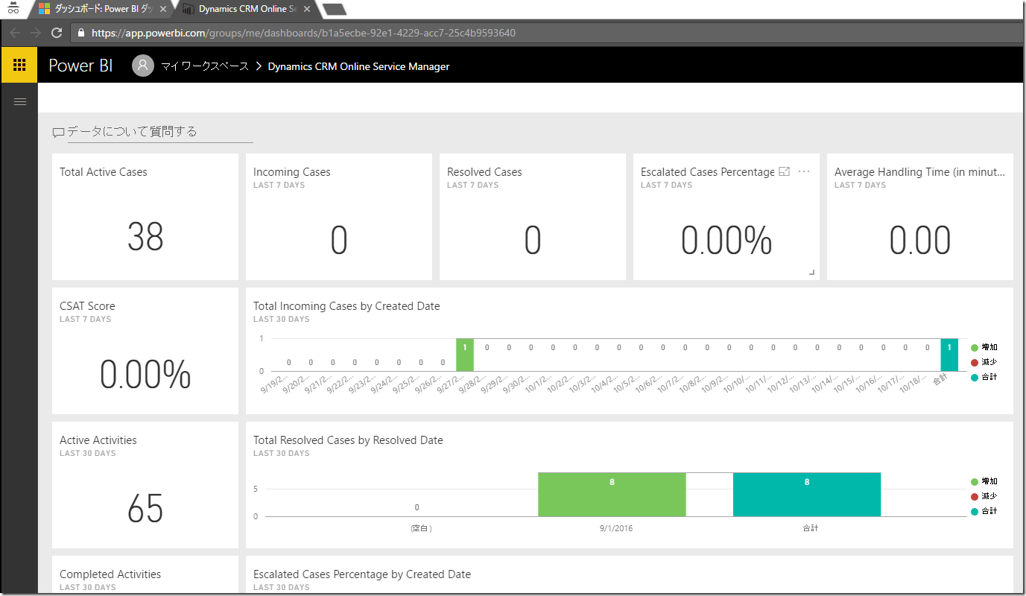Click the teal 合計 bar in Incoming Cases chart
Screen dimensions: 1026x596
tap(949, 355)
